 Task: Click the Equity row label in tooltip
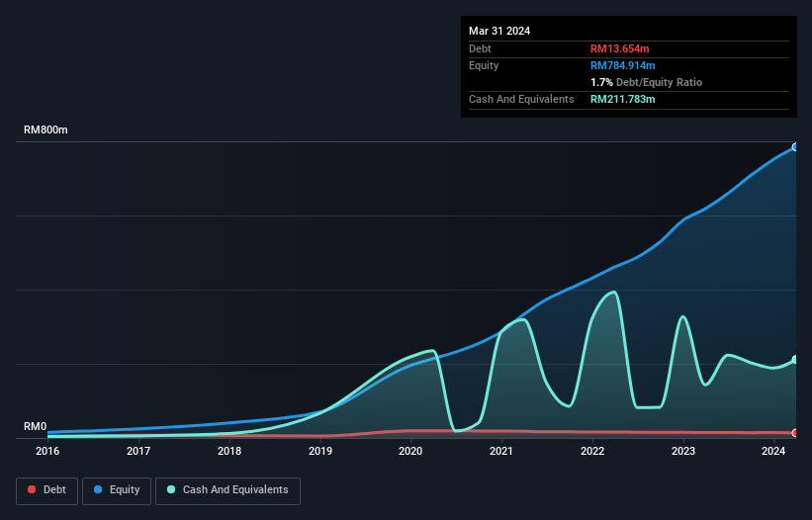coord(484,65)
